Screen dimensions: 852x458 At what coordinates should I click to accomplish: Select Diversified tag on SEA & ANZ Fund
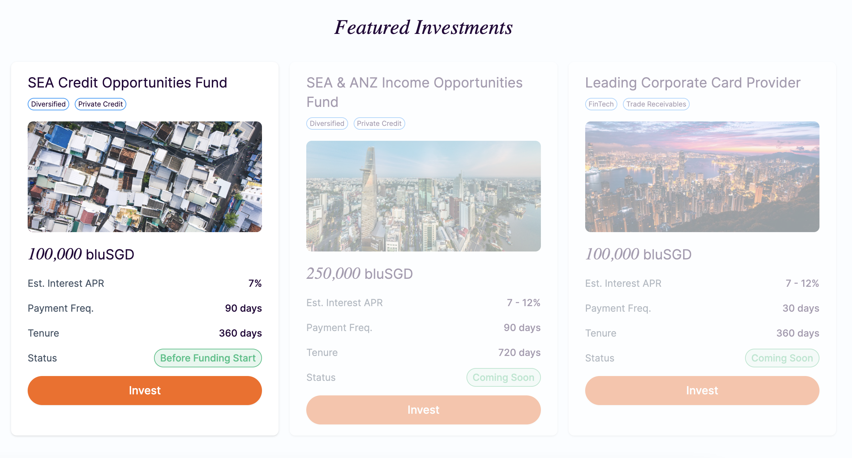tap(327, 123)
